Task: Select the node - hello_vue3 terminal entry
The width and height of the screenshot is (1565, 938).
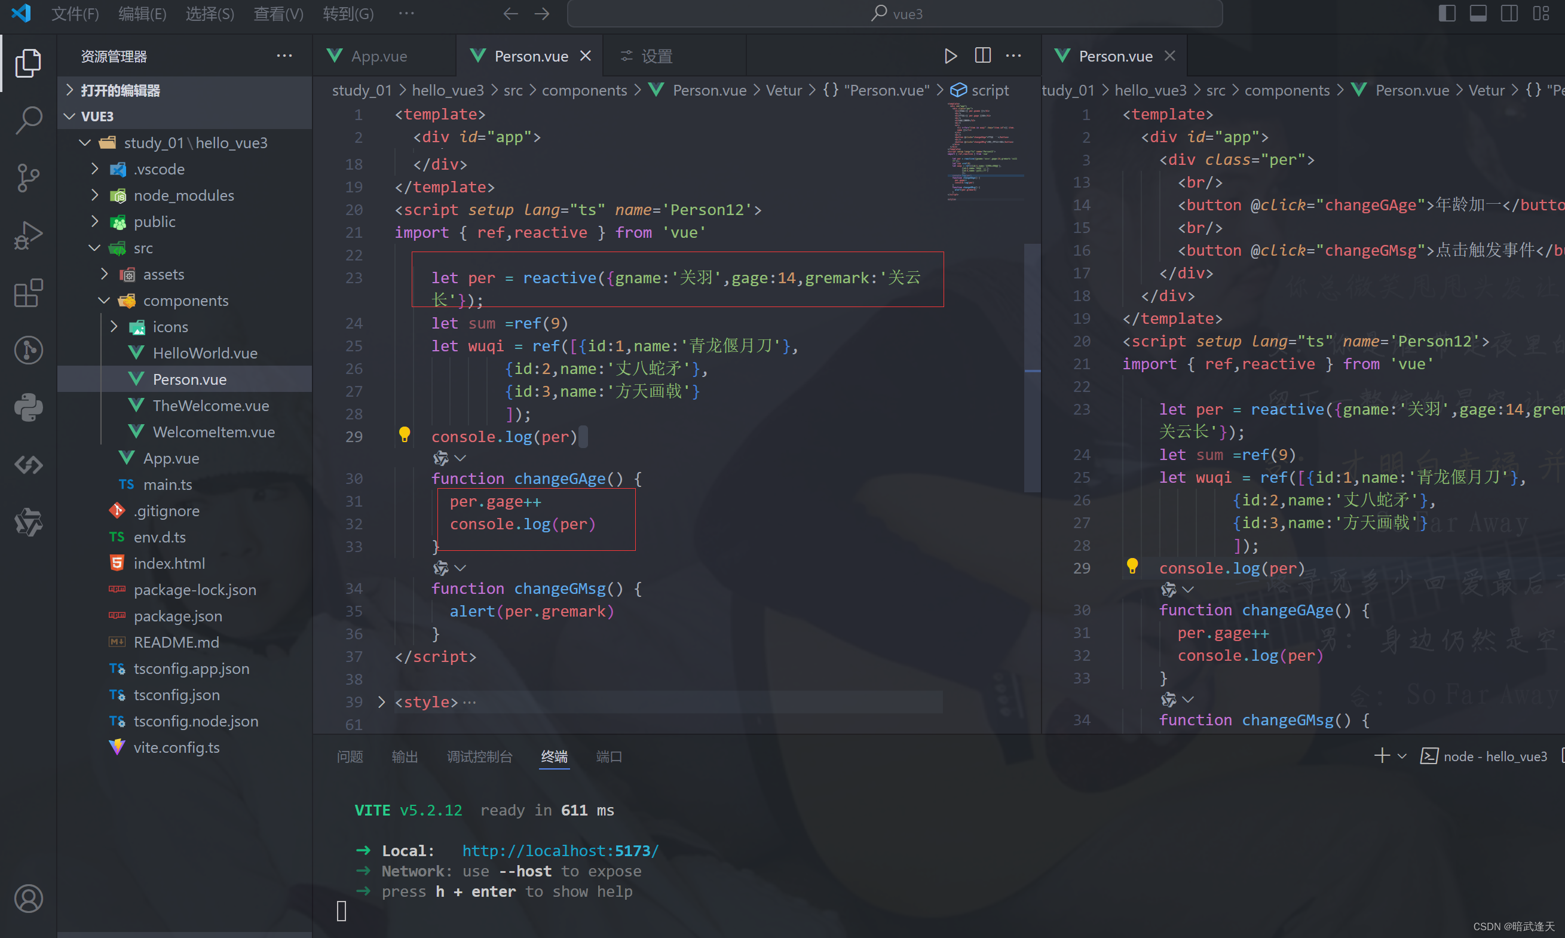Action: pos(1484,756)
